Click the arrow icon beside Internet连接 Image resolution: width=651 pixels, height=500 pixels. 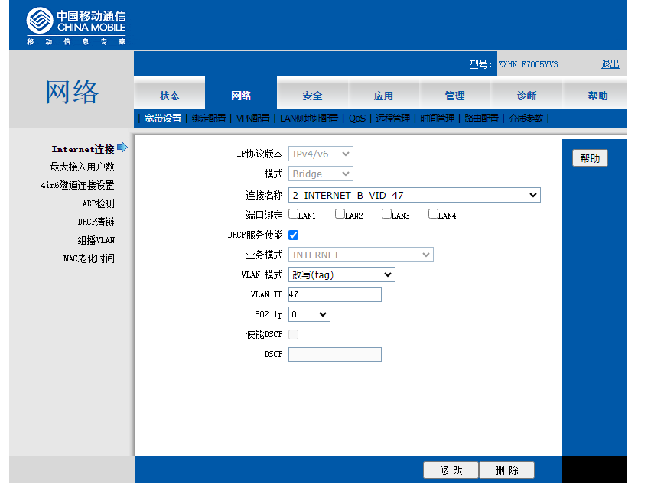coord(122,148)
